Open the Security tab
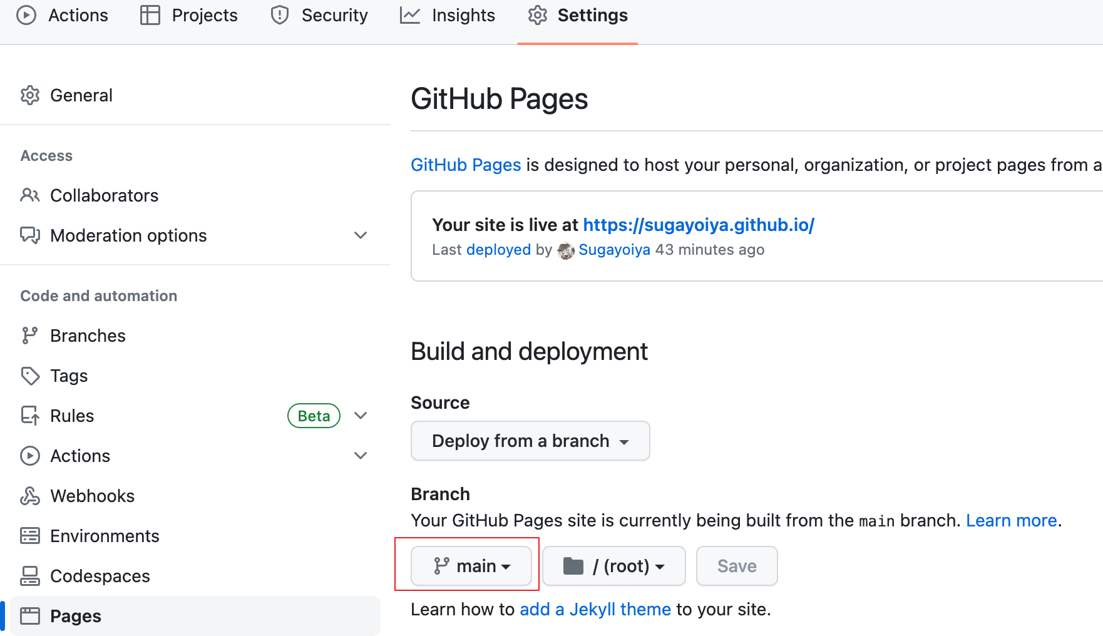The width and height of the screenshot is (1103, 636). pyautogui.click(x=319, y=15)
